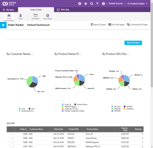Click Print this page
This screenshot has width=153, height=148.
pyautogui.click(x=116, y=25)
